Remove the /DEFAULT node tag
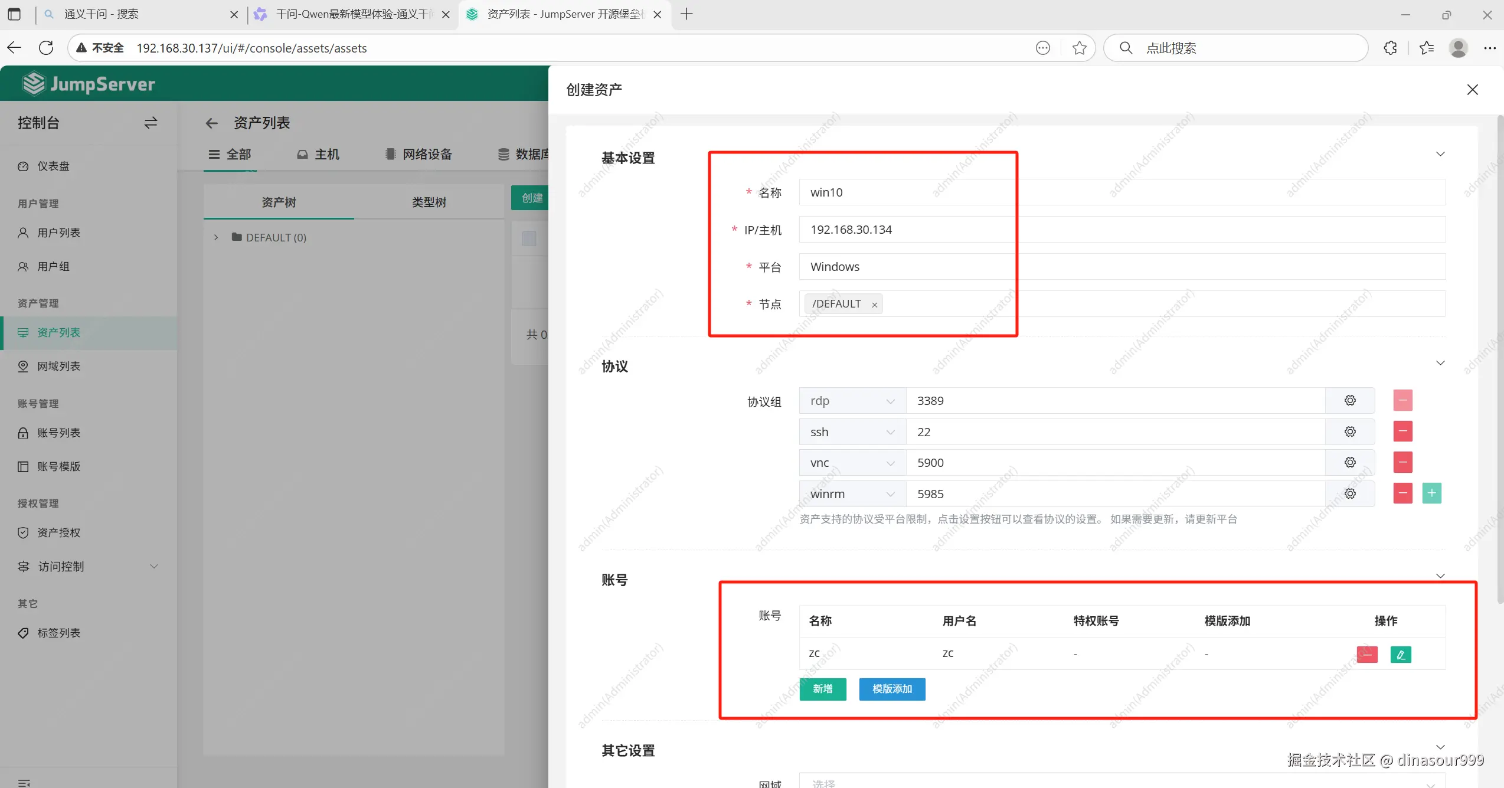Viewport: 1504px width, 788px height. 874,305
